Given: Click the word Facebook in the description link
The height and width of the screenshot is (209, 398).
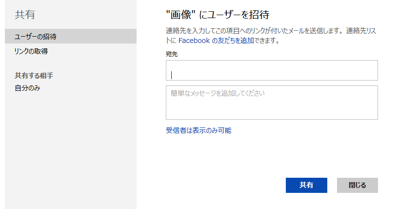Looking at the screenshot, I should click(x=194, y=41).
